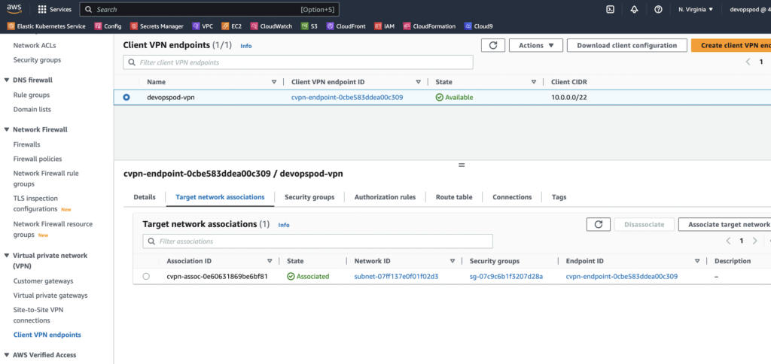Go to previous page of associations
The height and width of the screenshot is (364, 771).
[x=728, y=241]
